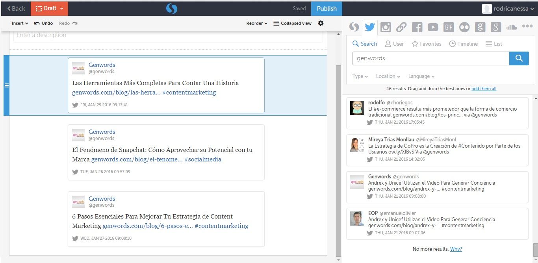This screenshot has width=538, height=263.
Task: Expand the Type filter
Action: (x=360, y=76)
